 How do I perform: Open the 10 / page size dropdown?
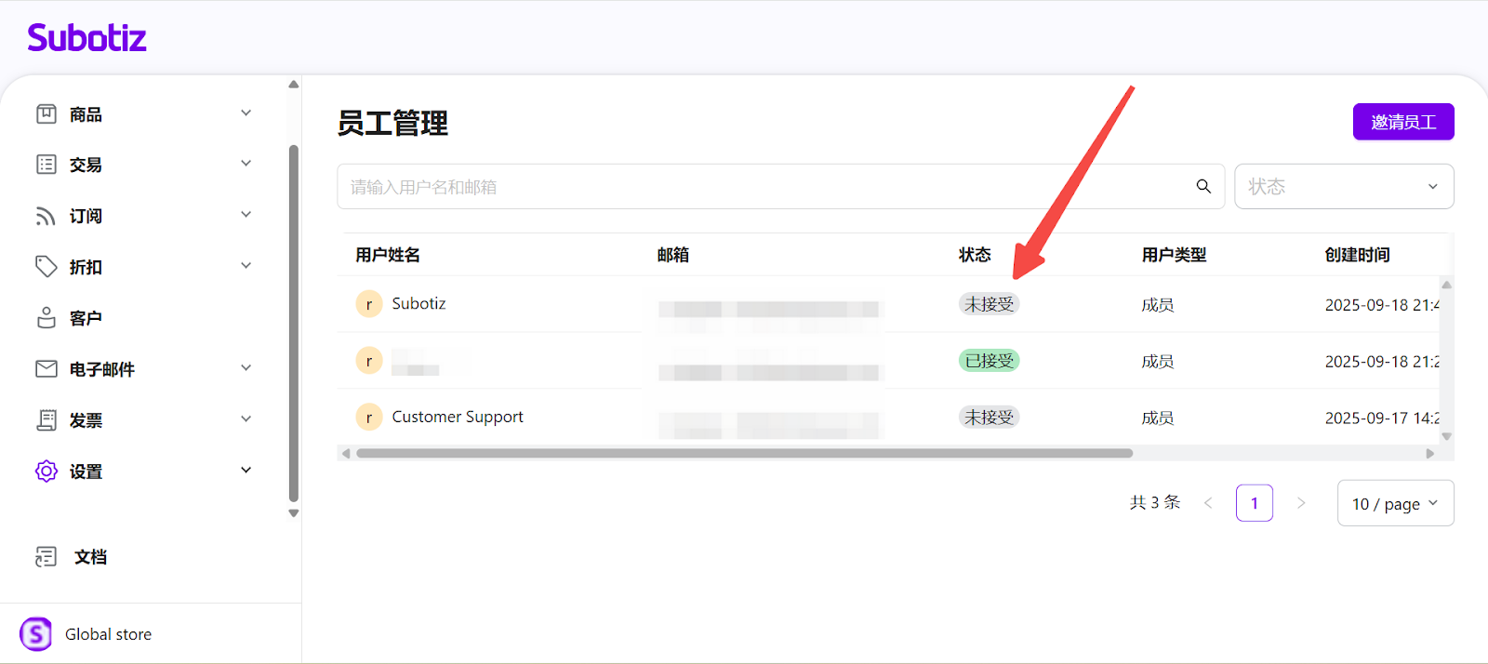click(x=1394, y=504)
